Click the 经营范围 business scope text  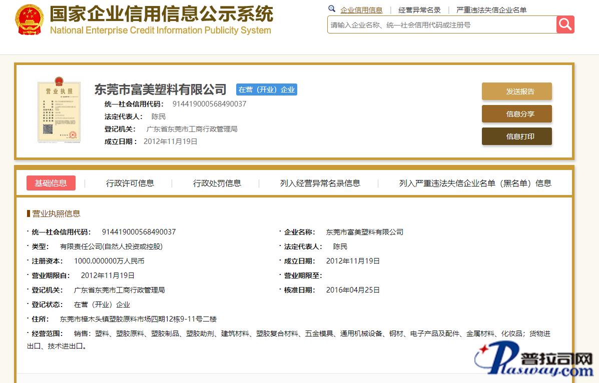point(288,340)
